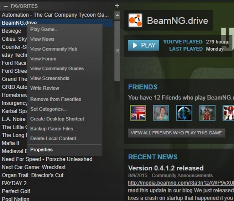This screenshot has height=201, width=234.
Task: Open the Version 0.4.1.2 released headline
Action: [166, 168]
